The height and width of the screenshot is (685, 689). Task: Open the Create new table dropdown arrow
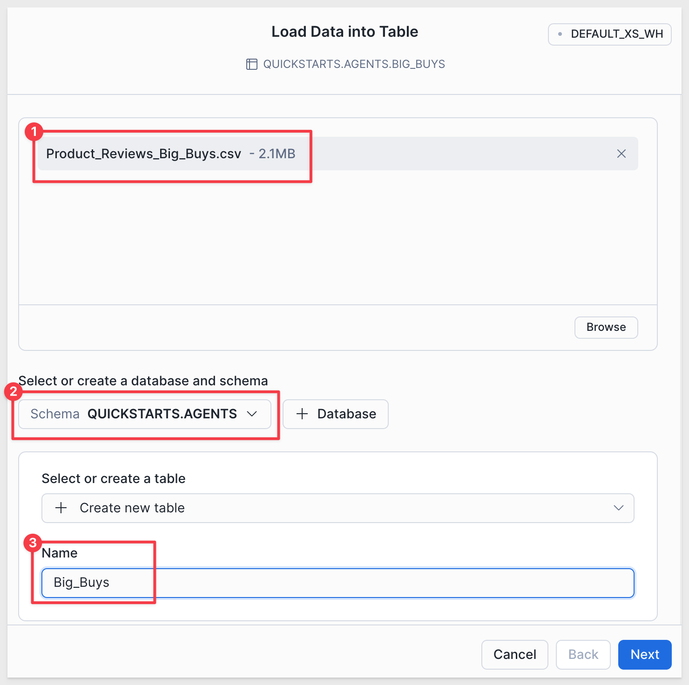(x=618, y=508)
